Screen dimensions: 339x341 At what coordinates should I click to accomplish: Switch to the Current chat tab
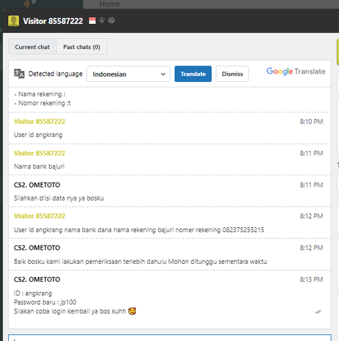[x=32, y=47]
